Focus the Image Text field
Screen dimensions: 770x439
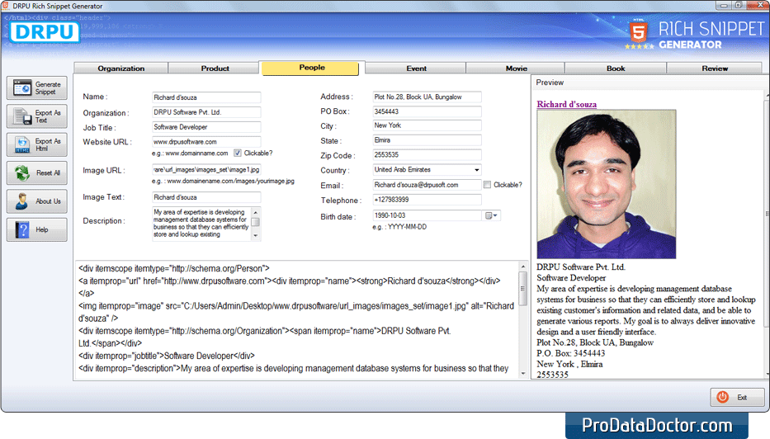pyautogui.click(x=206, y=197)
